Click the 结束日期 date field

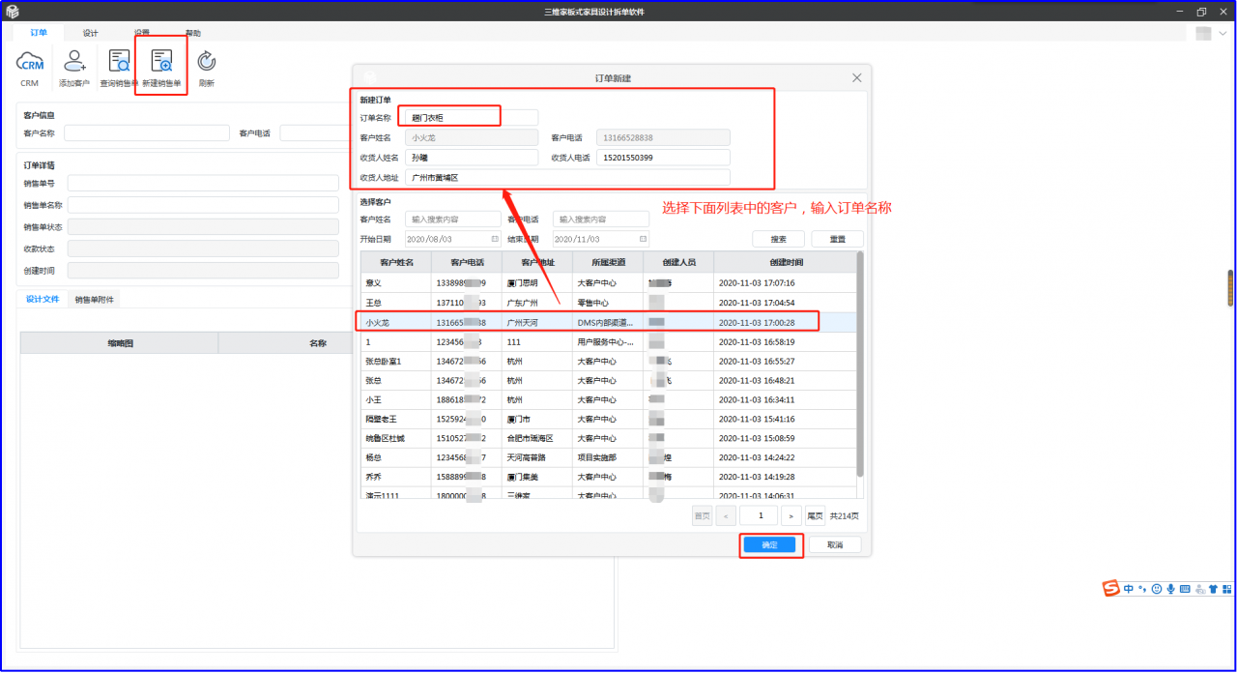coord(601,239)
